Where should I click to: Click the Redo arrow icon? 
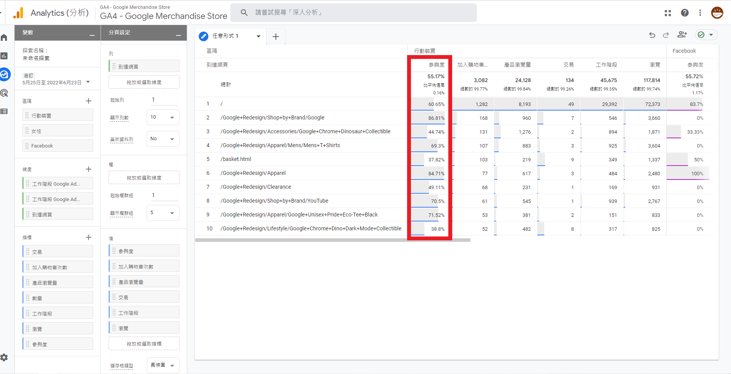coord(666,35)
